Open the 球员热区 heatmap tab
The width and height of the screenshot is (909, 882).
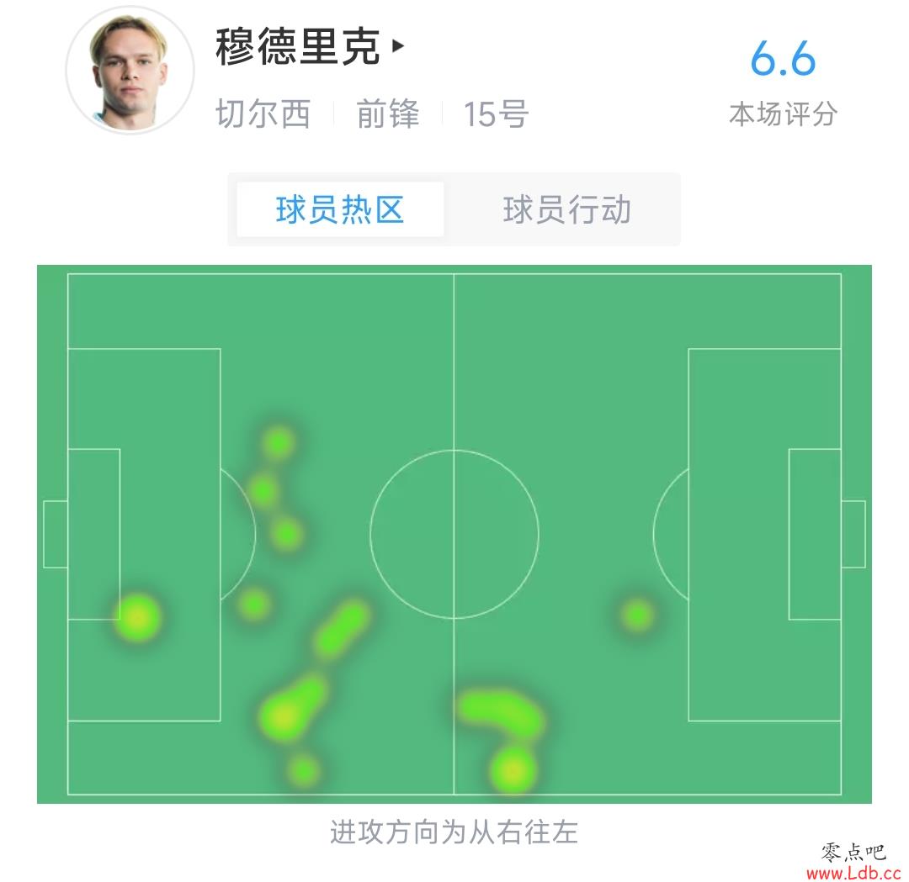[340, 209]
